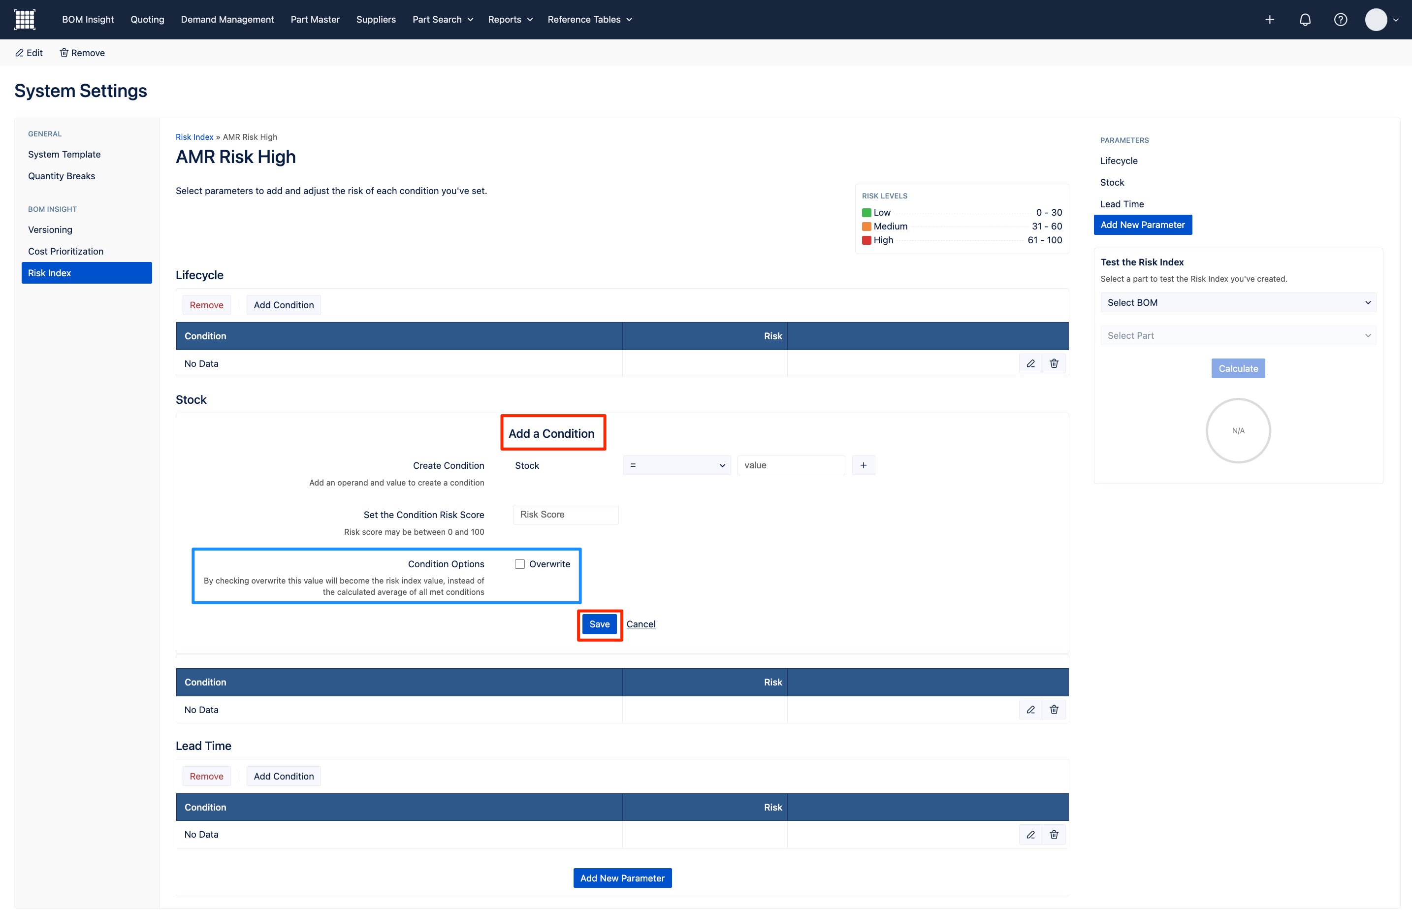Focus the Risk Score input field
1412x912 pixels.
point(565,515)
